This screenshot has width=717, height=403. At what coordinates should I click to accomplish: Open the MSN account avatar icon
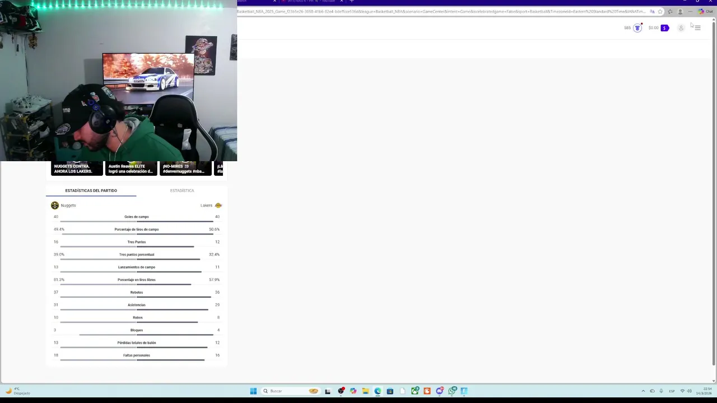(x=681, y=28)
